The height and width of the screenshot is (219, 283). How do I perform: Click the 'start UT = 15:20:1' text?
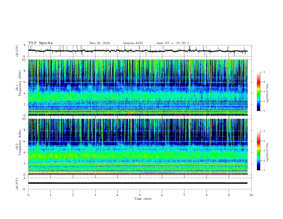coord(173,43)
